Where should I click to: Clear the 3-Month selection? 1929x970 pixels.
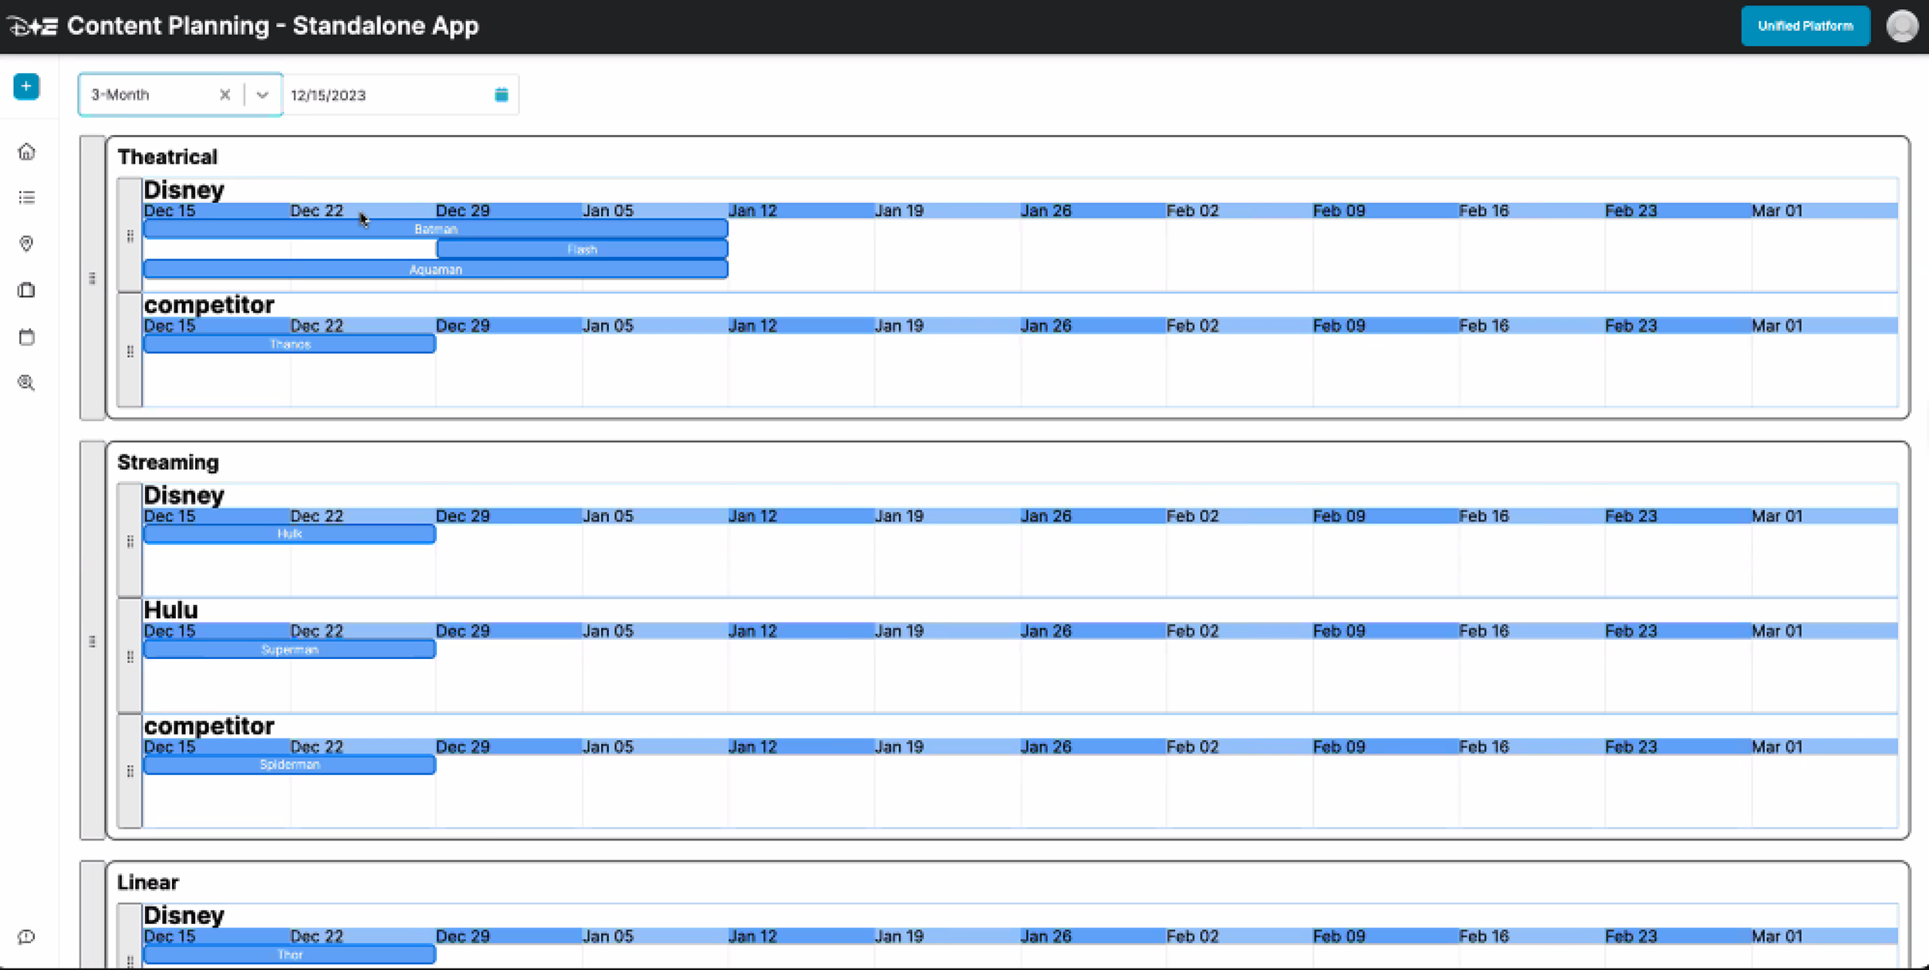point(225,95)
